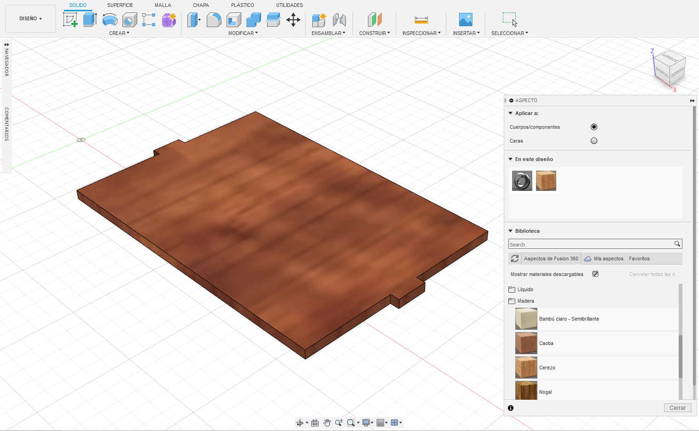Select the Revolve tool
The height and width of the screenshot is (431, 699).
(110, 20)
